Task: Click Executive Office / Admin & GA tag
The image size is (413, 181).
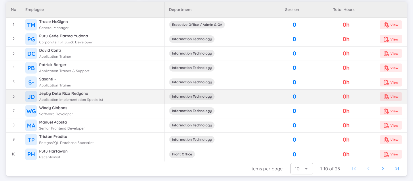Action: [x=197, y=25]
